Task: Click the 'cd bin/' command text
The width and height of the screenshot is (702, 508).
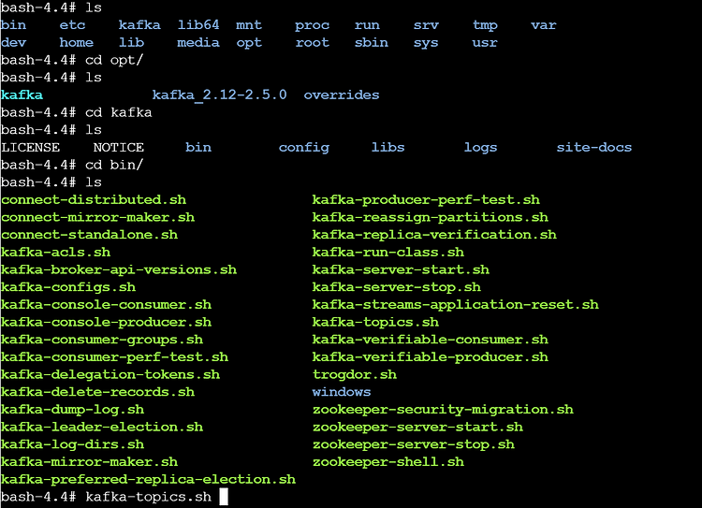Action: click(114, 165)
